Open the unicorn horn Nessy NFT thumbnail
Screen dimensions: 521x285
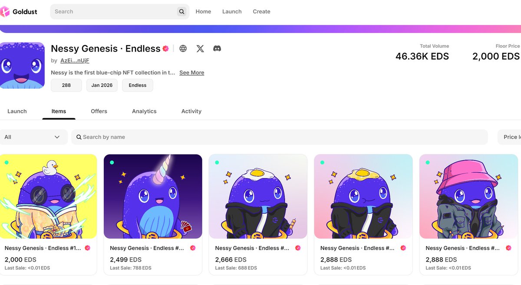(x=153, y=196)
